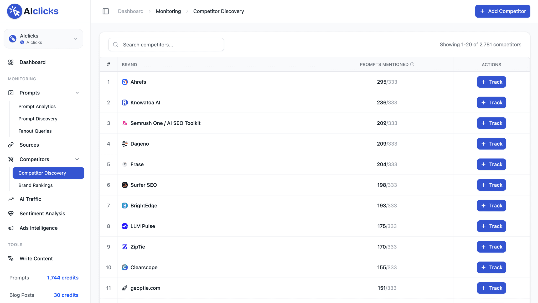Track the geoptie.com competitor

pos(492,288)
